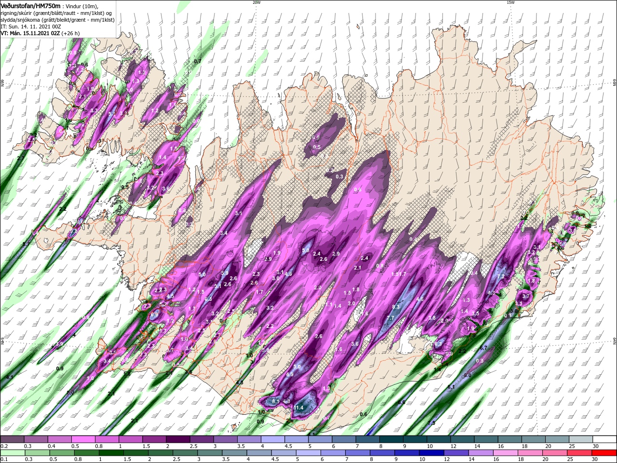This screenshot has width=617, height=463.
Task: Click the 6.3 value on the map
Action: point(208,300)
